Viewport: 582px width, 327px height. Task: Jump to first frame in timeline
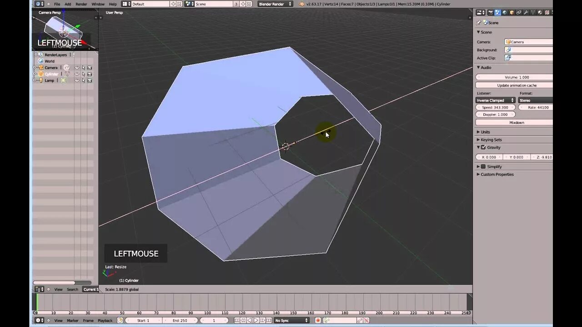point(237,320)
